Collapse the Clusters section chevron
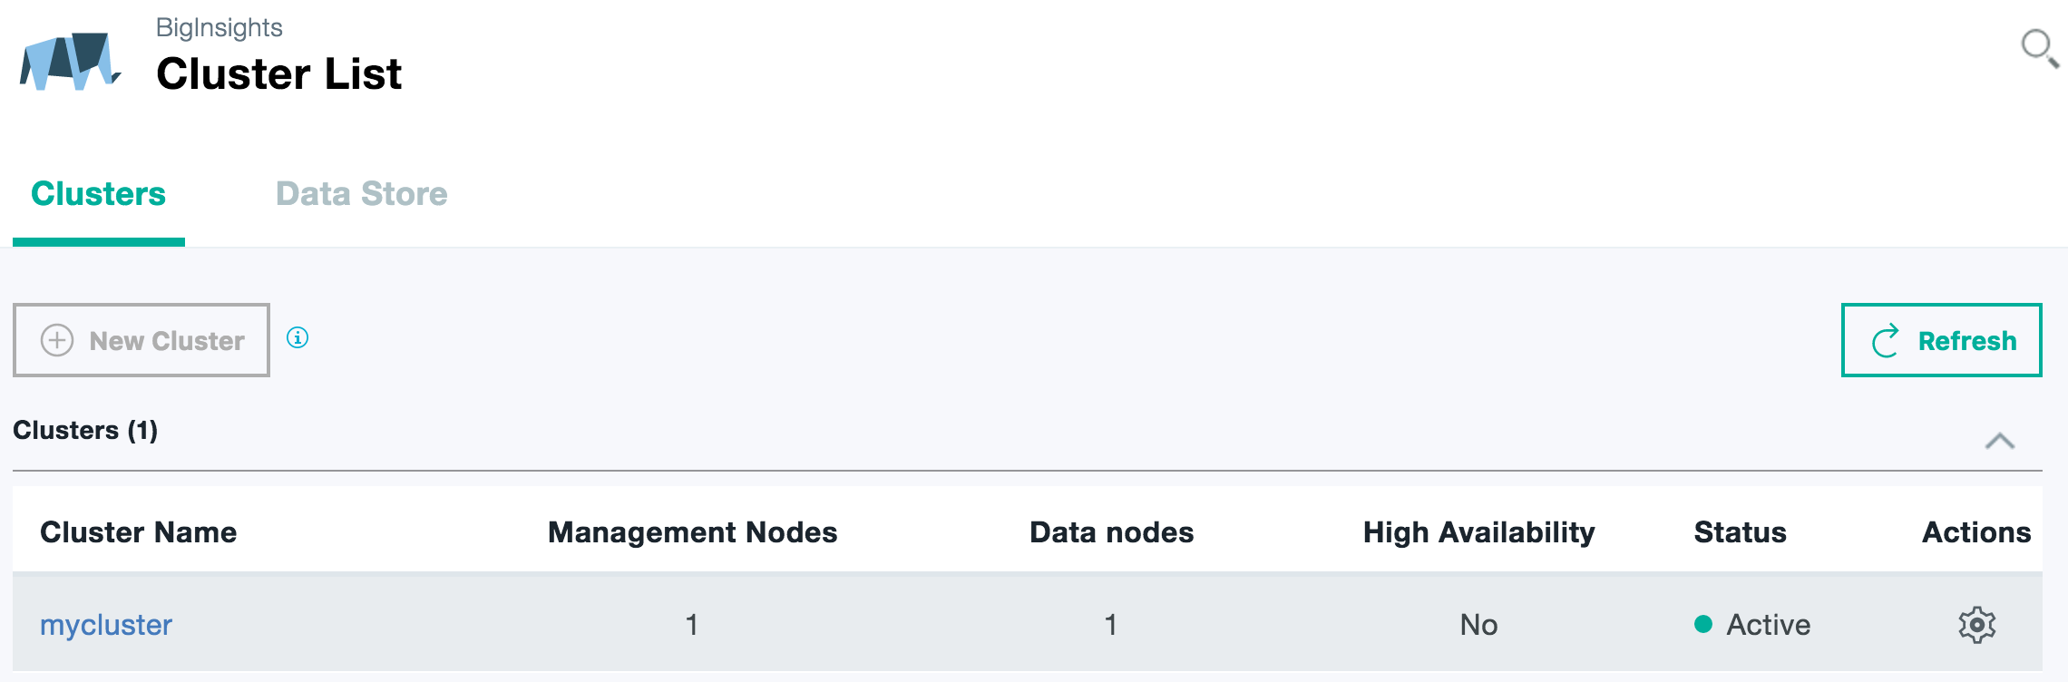 coord(1999,442)
